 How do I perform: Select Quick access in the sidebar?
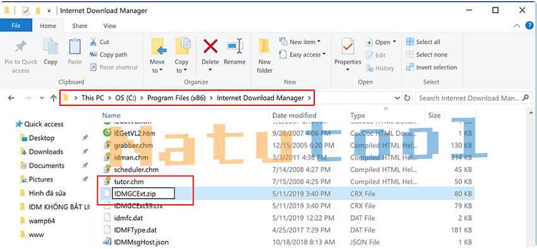(x=40, y=124)
